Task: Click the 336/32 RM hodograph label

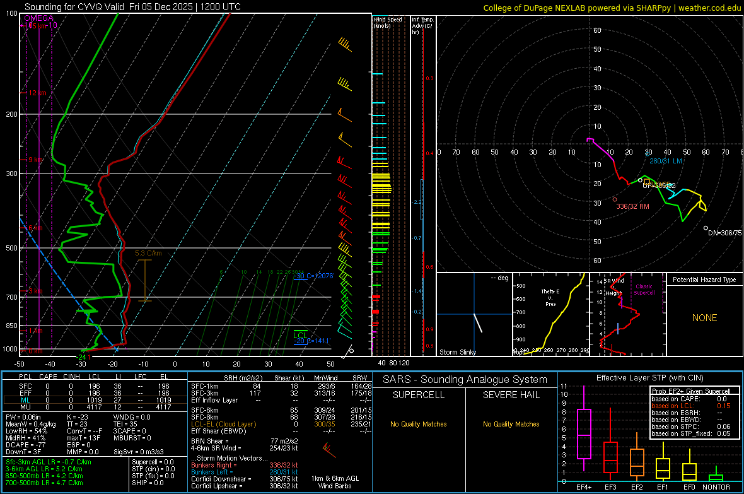Action: click(x=632, y=207)
